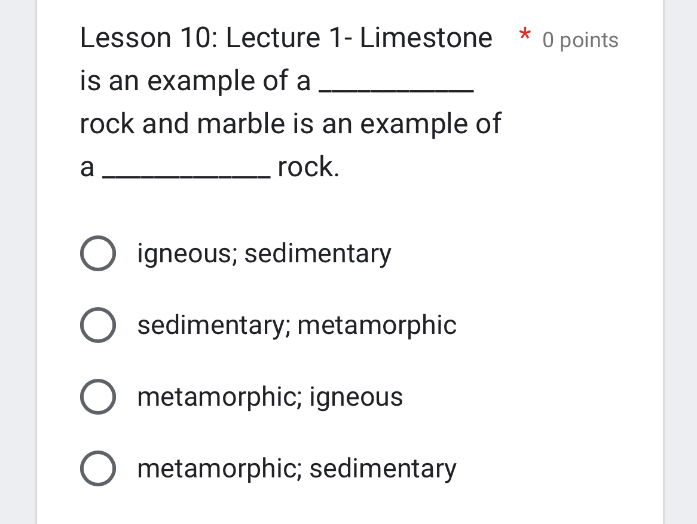697x524 pixels.
Task: Click the word "rock." ending the question
Action: (x=307, y=167)
